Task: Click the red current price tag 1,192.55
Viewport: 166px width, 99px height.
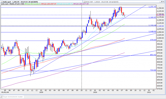Action: coord(160,15)
